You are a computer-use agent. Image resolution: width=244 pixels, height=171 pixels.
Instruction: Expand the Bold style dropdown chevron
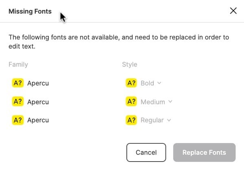159,83
